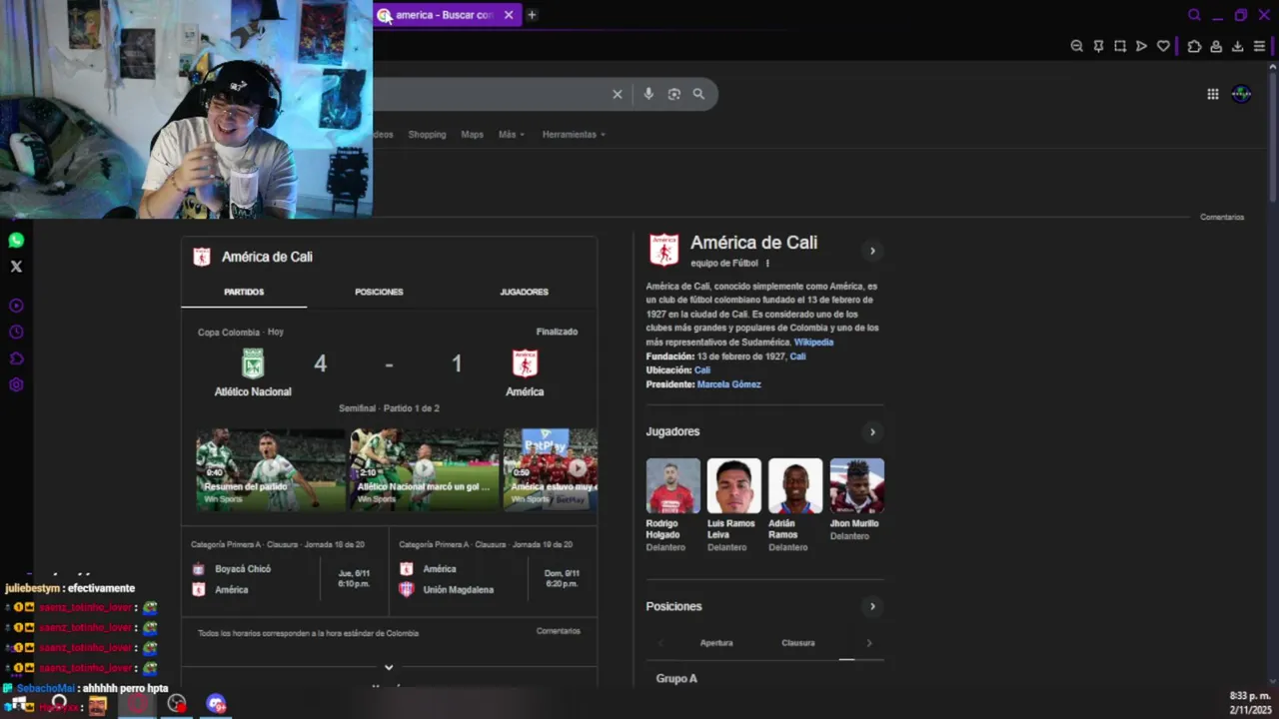Open the Shopping search filter
The height and width of the screenshot is (719, 1279).
click(427, 135)
